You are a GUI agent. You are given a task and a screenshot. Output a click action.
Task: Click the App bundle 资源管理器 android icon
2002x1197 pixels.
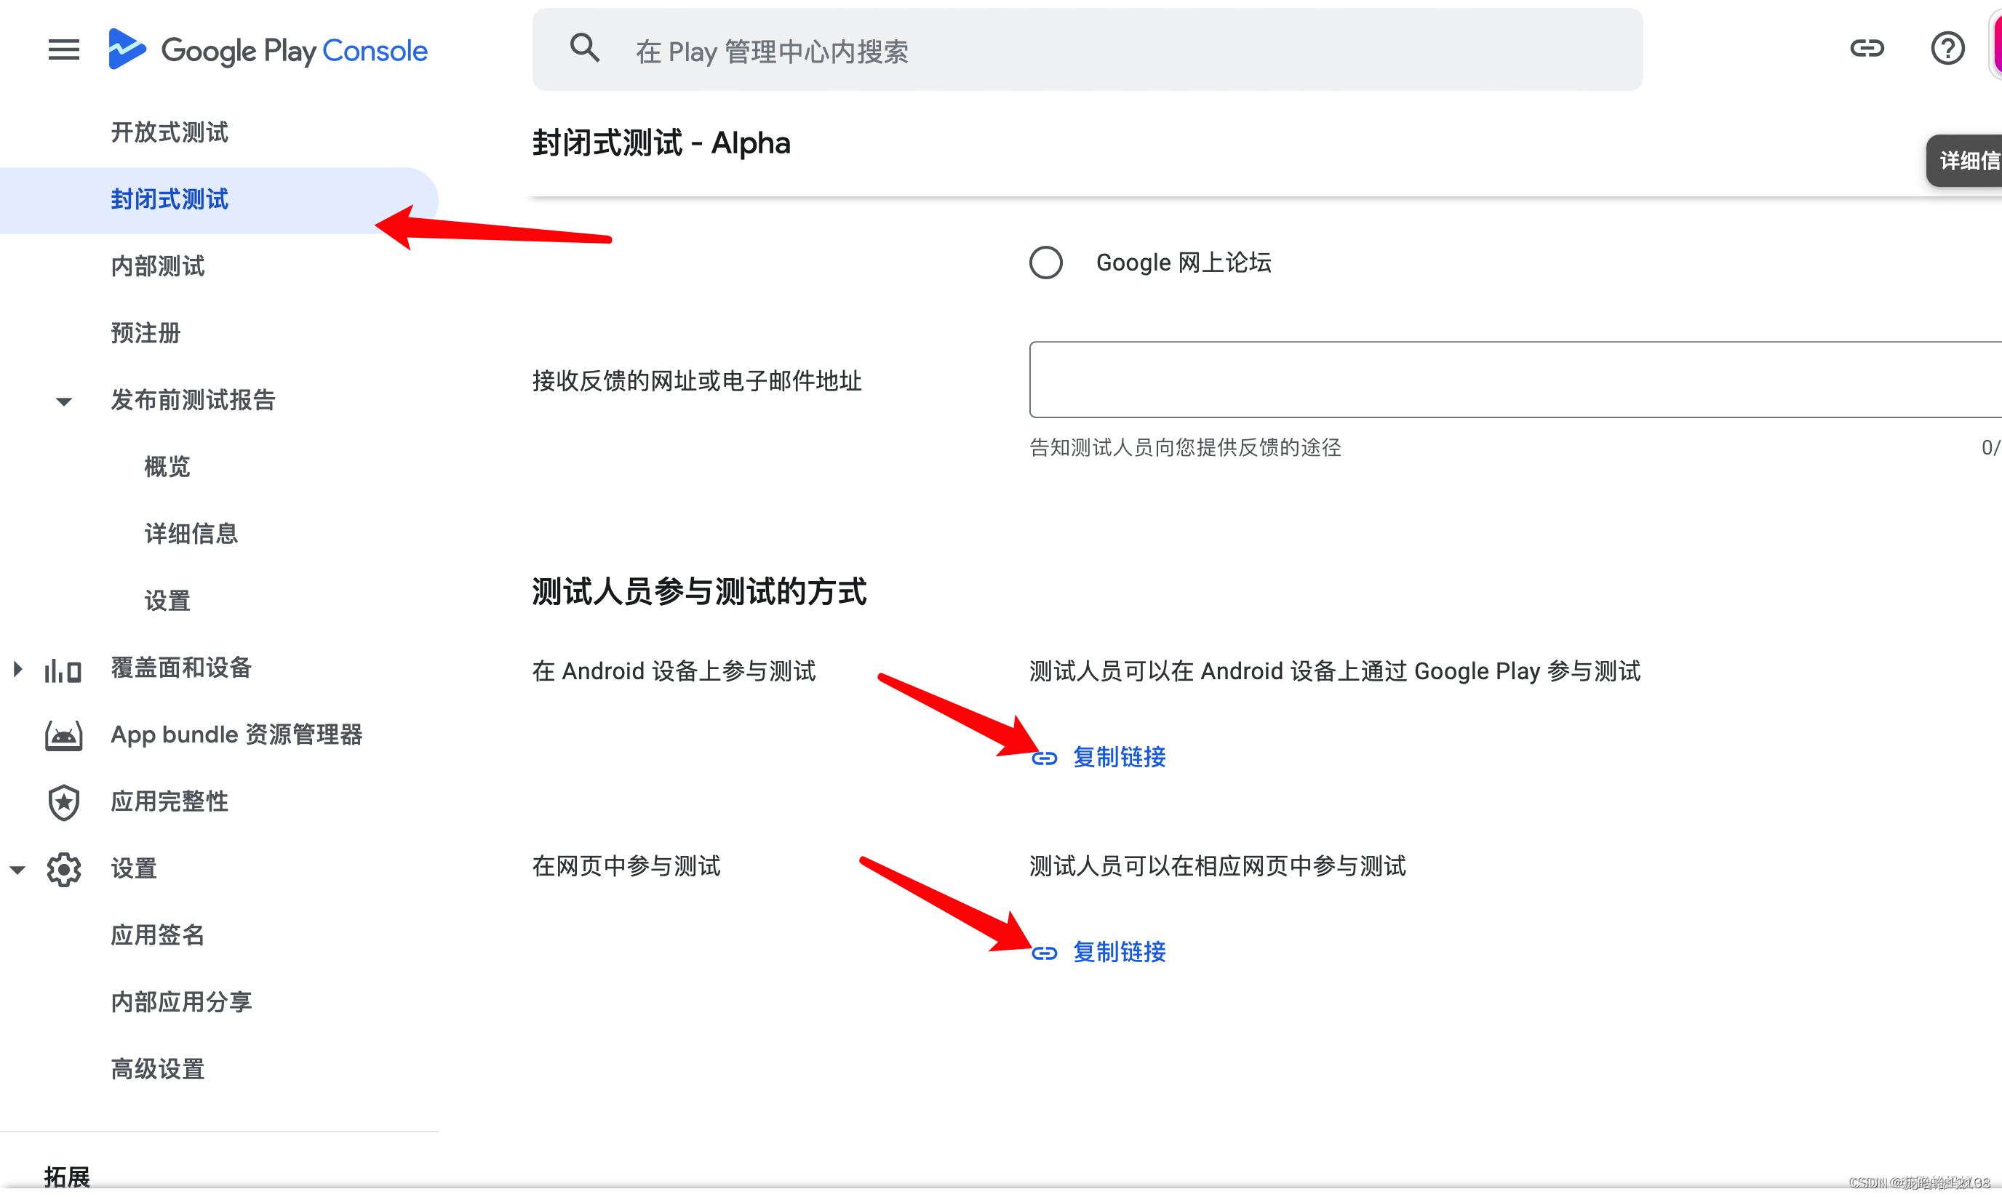tap(63, 734)
